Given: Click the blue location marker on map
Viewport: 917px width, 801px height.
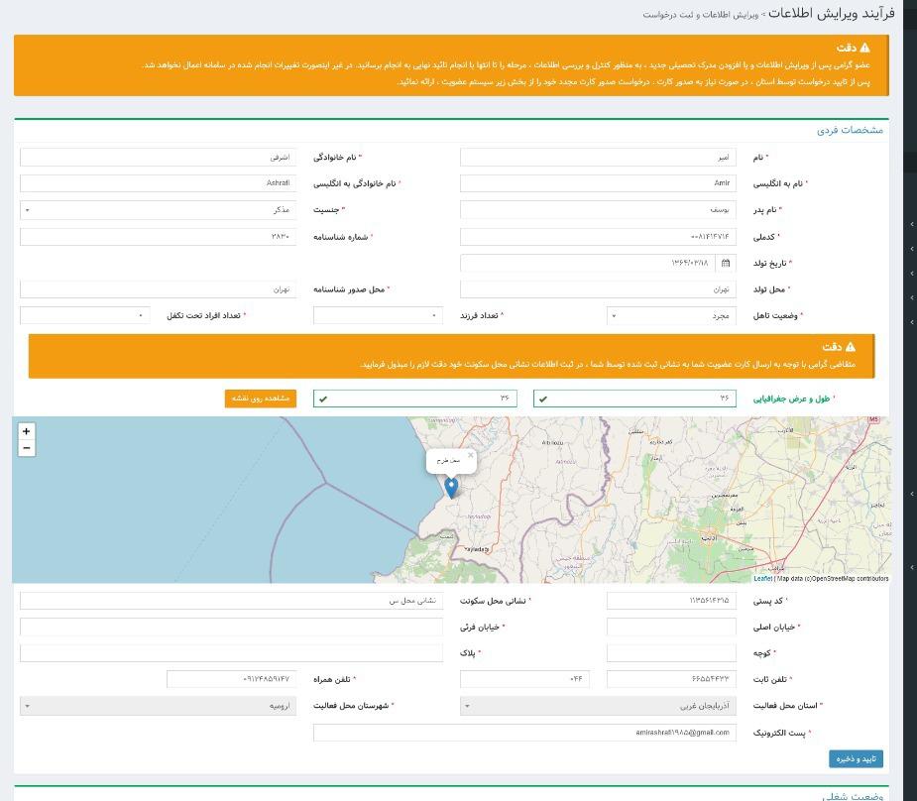Looking at the screenshot, I should point(451,487).
